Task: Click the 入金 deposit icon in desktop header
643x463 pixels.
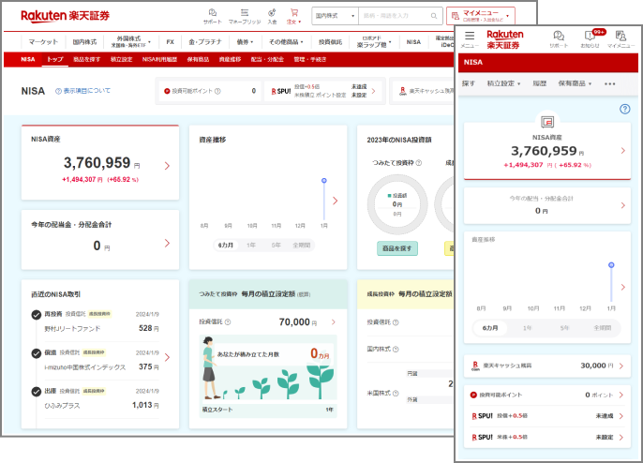Action: coord(272,16)
